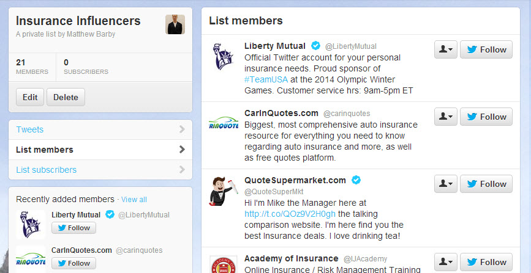Follow QuoteSupermarket.com in list members

click(486, 184)
